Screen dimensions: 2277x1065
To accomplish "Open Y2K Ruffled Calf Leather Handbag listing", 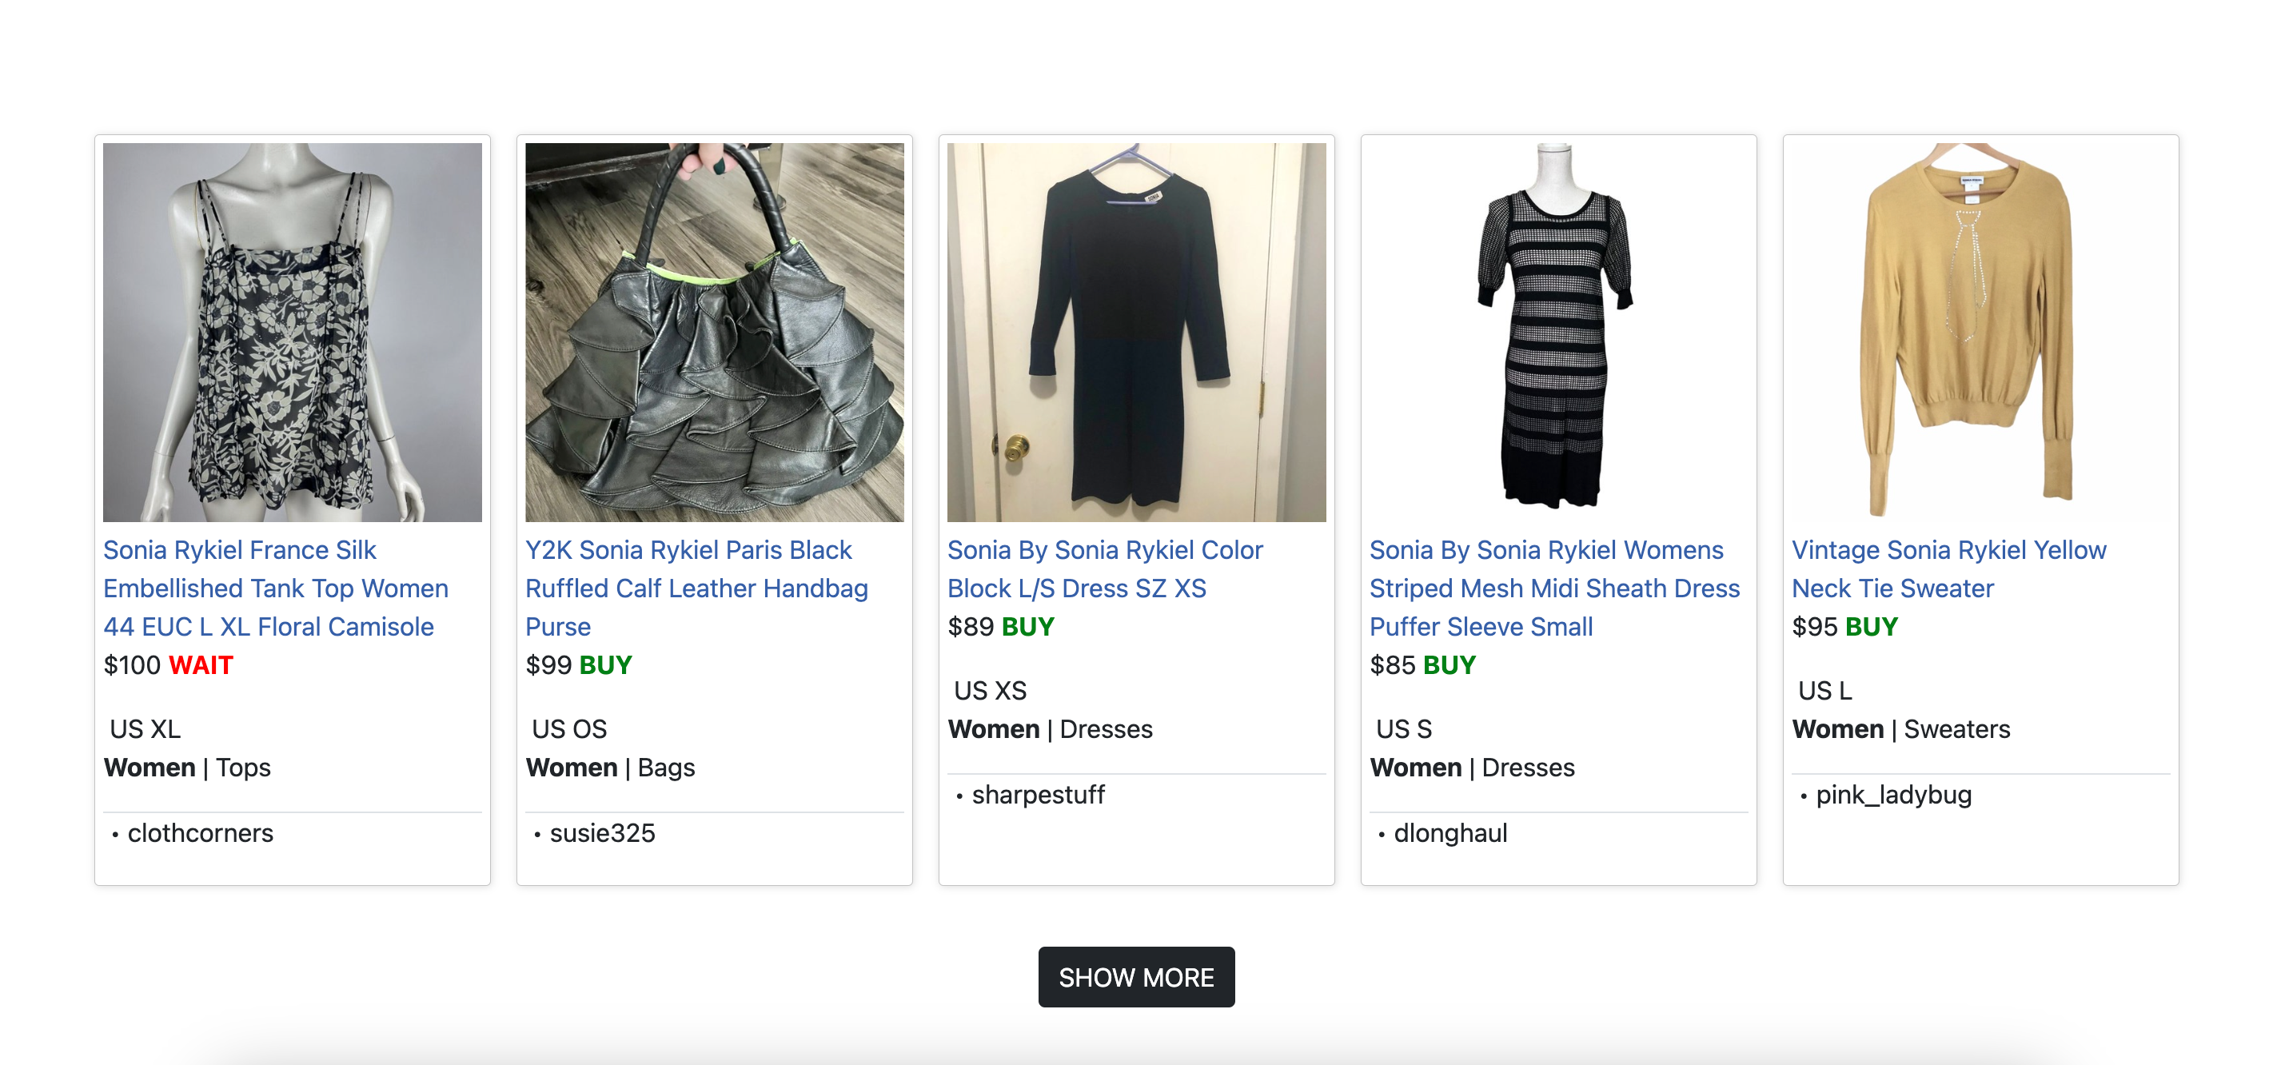I will coord(696,588).
